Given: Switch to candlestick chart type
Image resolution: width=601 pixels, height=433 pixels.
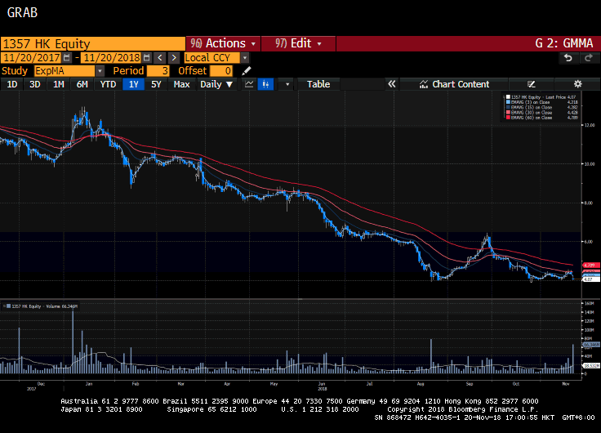Looking at the screenshot, I should [265, 84].
